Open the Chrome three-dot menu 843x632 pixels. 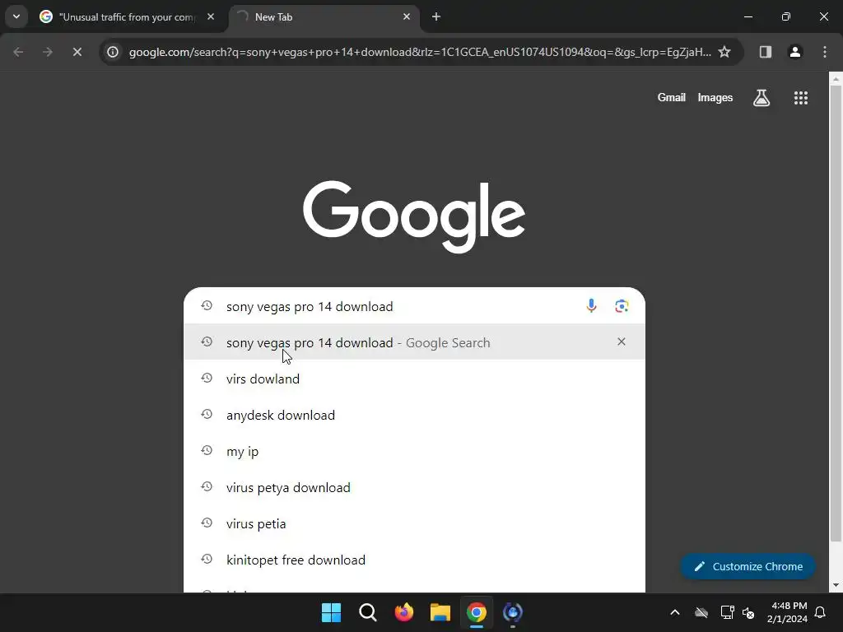(824, 52)
